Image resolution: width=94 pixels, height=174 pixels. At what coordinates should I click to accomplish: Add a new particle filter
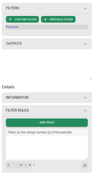click(58, 19)
